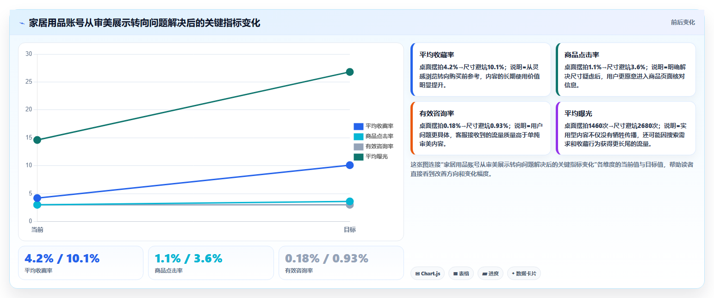Toggle 平均收藏率 legend blue swatch
Viewport: 714px width, 298px height.
tap(359, 126)
